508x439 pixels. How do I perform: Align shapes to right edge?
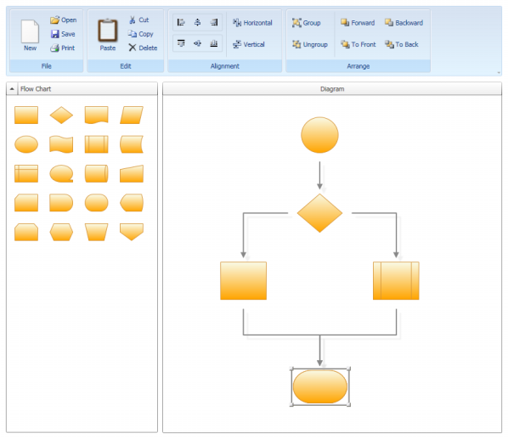click(x=214, y=22)
